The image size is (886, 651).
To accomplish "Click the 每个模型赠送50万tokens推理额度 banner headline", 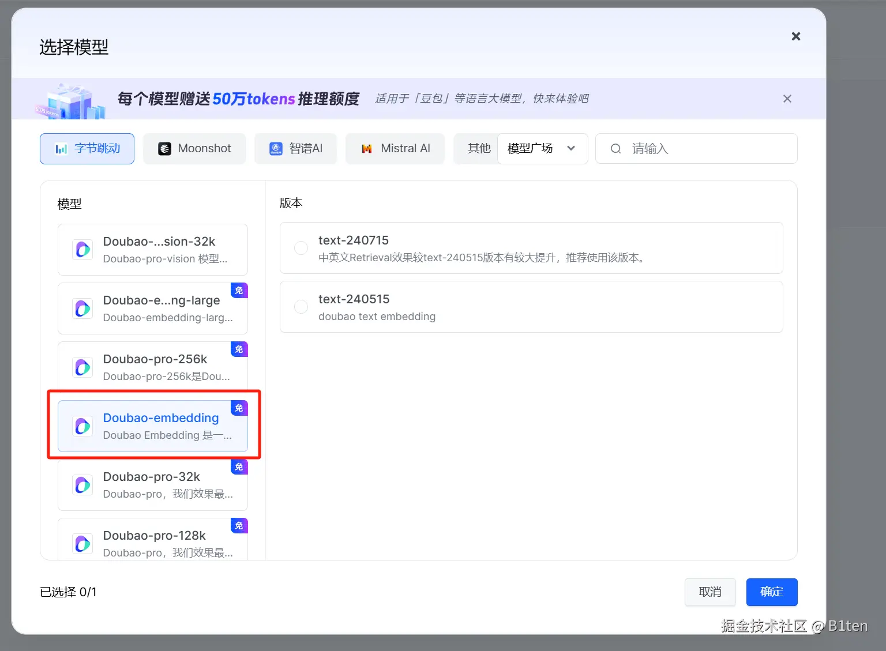I will pos(238,99).
